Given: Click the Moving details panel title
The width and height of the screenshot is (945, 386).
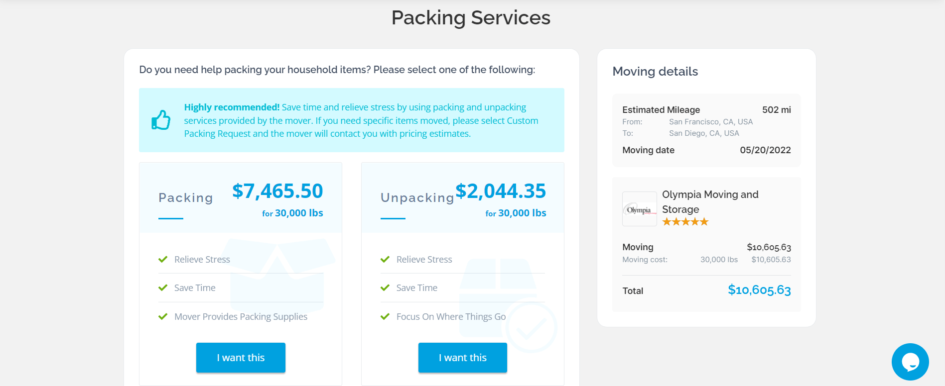Looking at the screenshot, I should [x=656, y=71].
